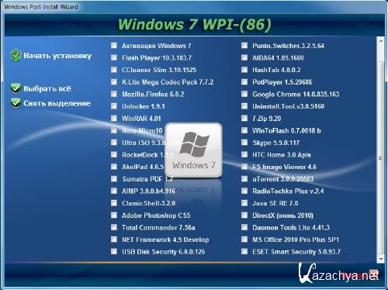Enable WinToFlash 0.7.0018 b checkbox
The image size is (388, 290).
tap(244, 130)
